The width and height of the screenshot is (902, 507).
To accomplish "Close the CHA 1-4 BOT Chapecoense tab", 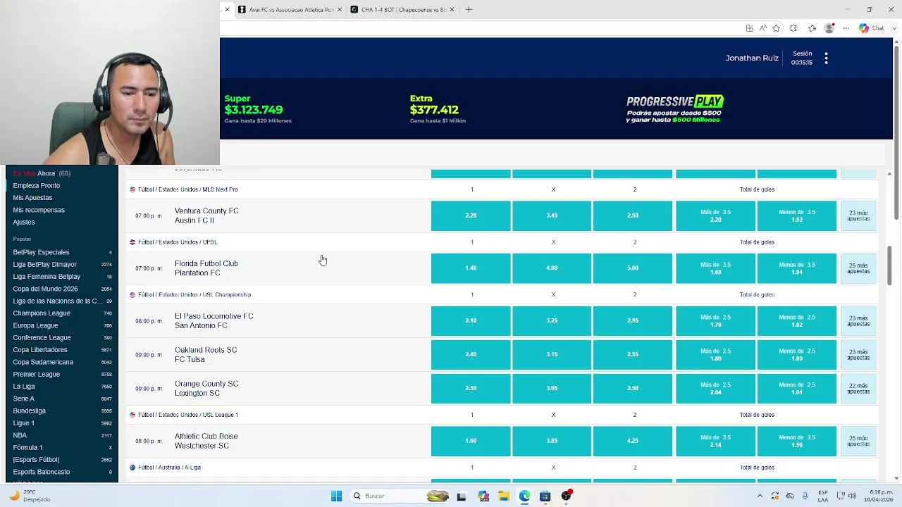I will (452, 10).
